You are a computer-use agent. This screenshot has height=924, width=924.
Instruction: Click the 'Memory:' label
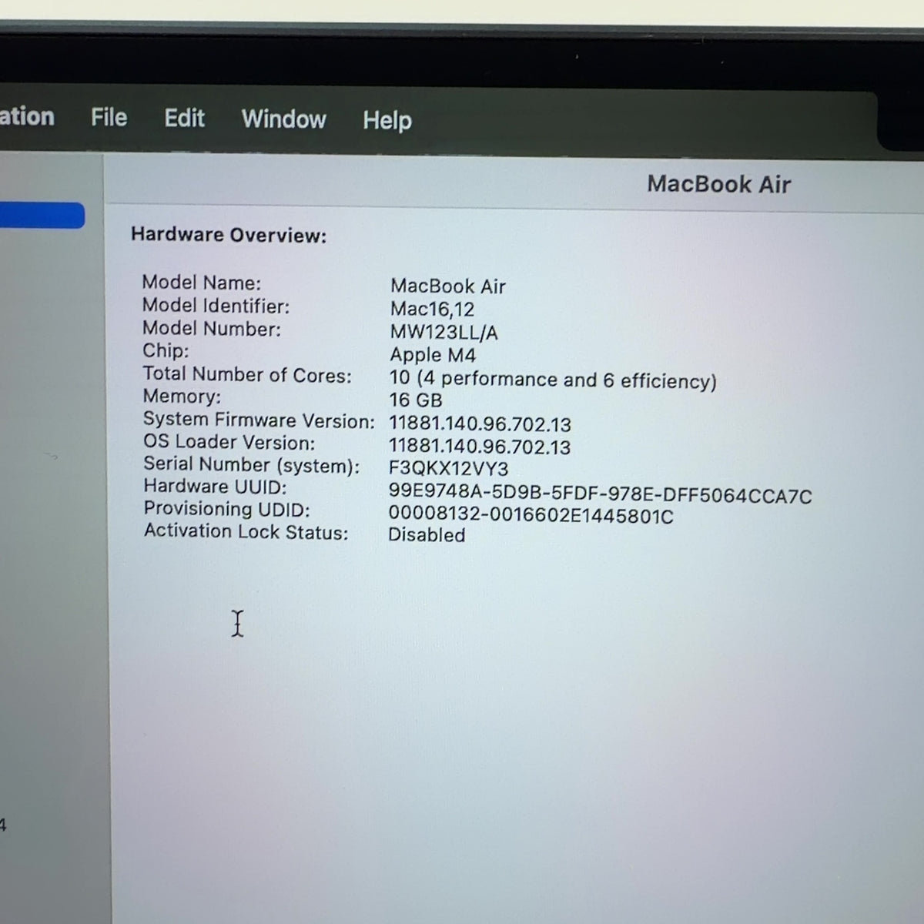[x=182, y=397]
